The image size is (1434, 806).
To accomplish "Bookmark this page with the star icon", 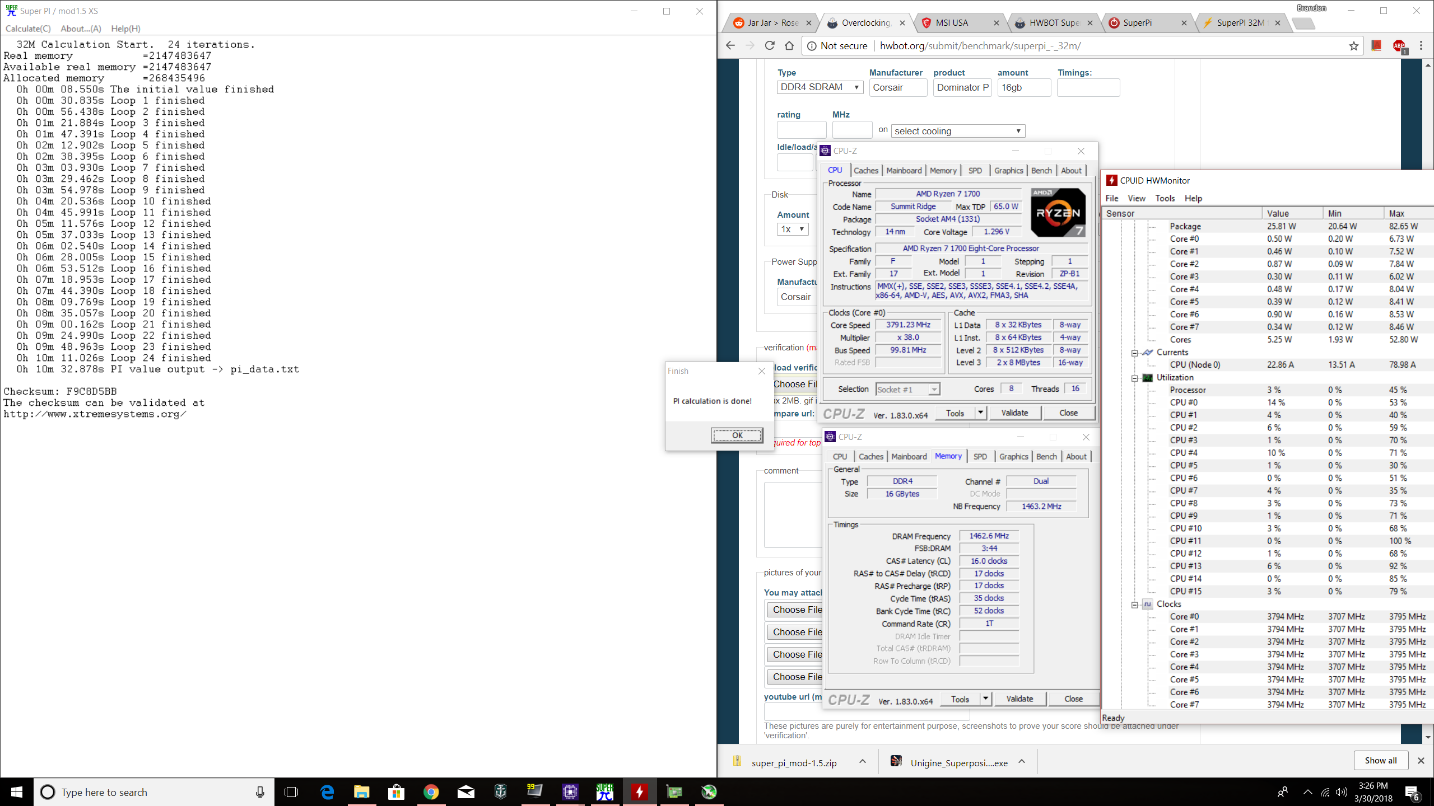I will 1354,46.
